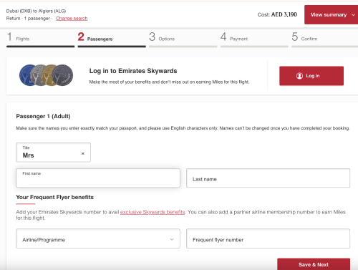Viewport: 358px width, 270px height.
Task: Focus the Last name field
Action: (268, 178)
